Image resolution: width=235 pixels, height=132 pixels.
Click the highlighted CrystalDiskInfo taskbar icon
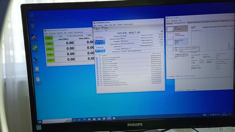tap(109, 118)
